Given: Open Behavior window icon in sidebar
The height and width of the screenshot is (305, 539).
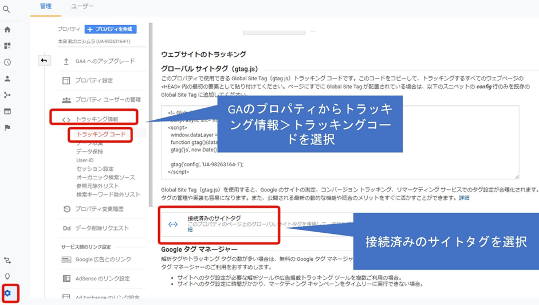Looking at the screenshot, I should [x=7, y=111].
